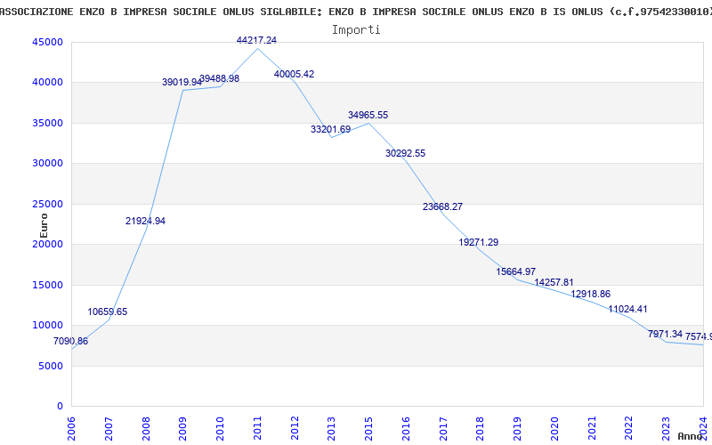Click the 2008 year label
Screen dimensions: 712x445
146,429
